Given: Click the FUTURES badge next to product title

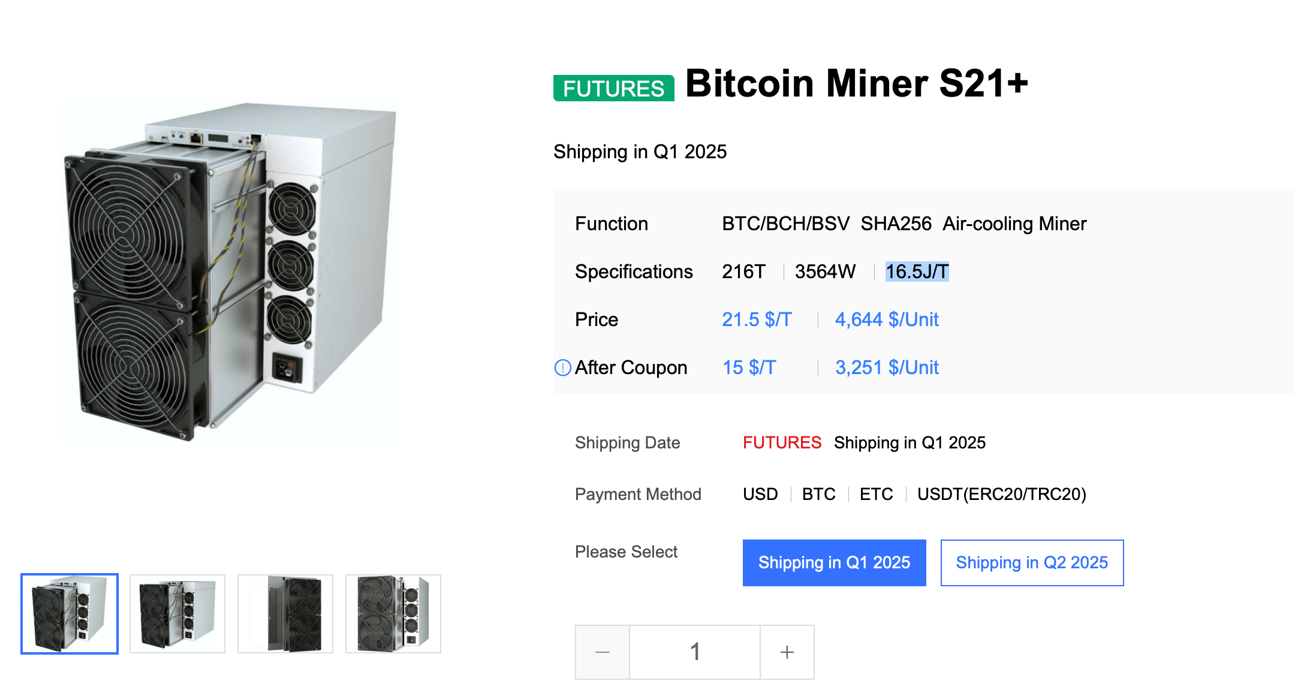Looking at the screenshot, I should [613, 88].
